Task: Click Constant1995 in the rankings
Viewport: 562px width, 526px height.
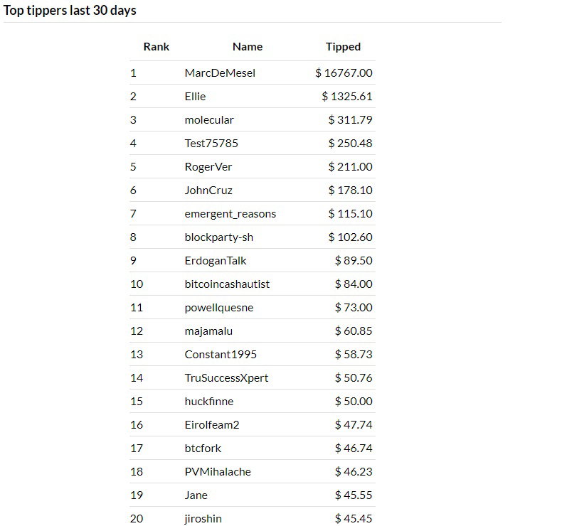Action: tap(221, 355)
